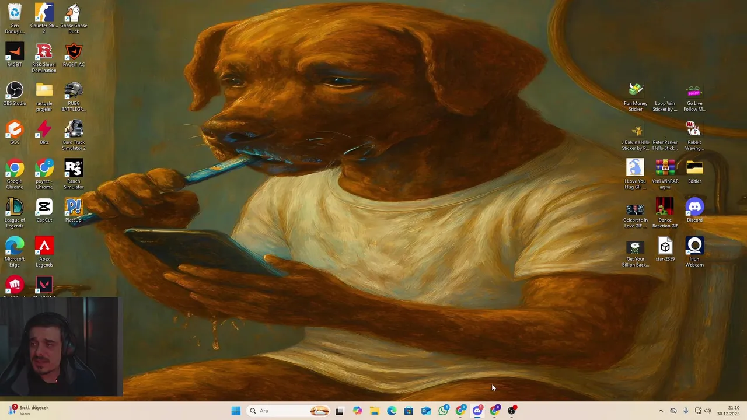Open WhatsApp from the taskbar
This screenshot has width=747, height=420.
pos(444,411)
